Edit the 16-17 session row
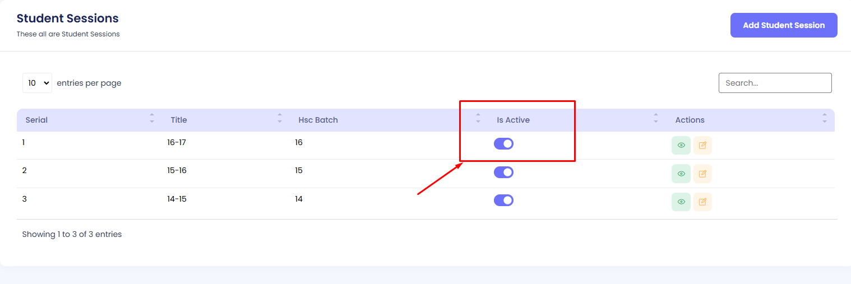The height and width of the screenshot is (284, 851). 702,145
